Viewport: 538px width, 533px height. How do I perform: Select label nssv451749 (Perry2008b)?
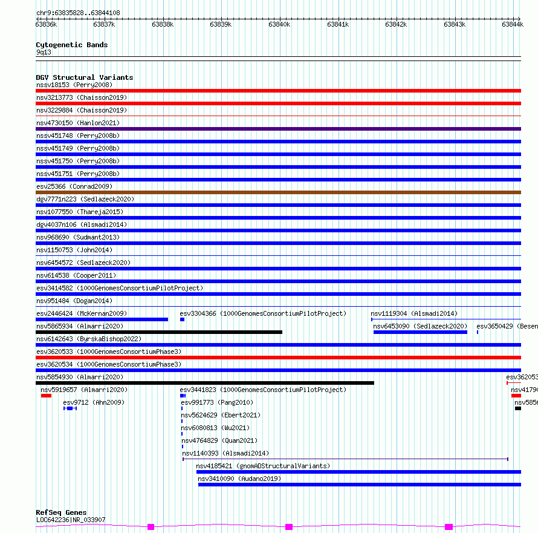(78, 148)
